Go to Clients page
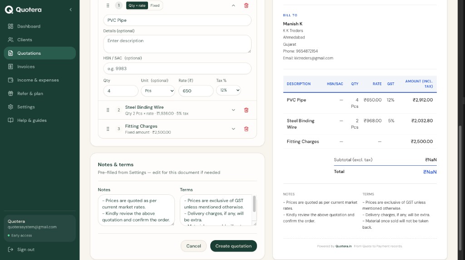 coord(40,40)
